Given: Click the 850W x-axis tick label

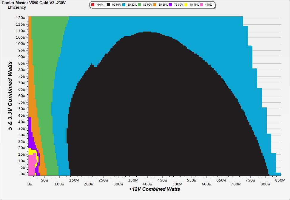Looking at the screenshot, I should (280, 180).
